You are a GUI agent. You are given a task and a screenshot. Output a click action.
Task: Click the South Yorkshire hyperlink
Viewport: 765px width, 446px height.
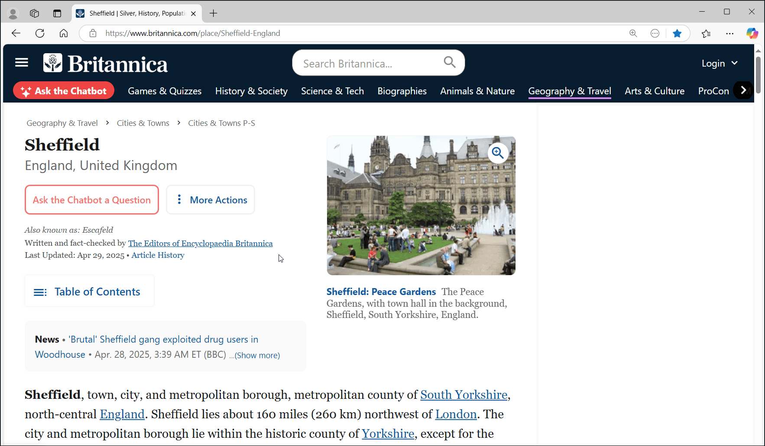[x=464, y=395]
